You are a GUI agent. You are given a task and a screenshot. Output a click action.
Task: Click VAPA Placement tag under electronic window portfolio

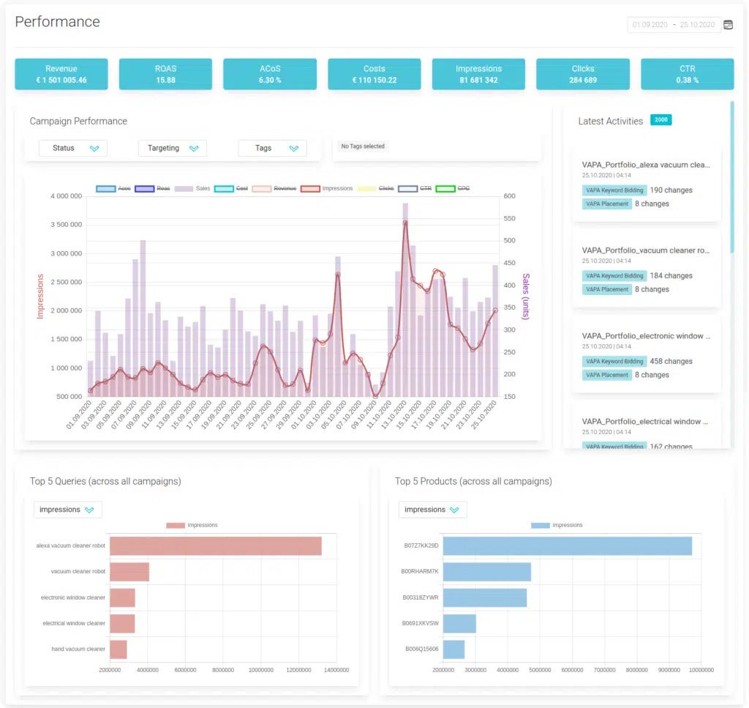(606, 375)
